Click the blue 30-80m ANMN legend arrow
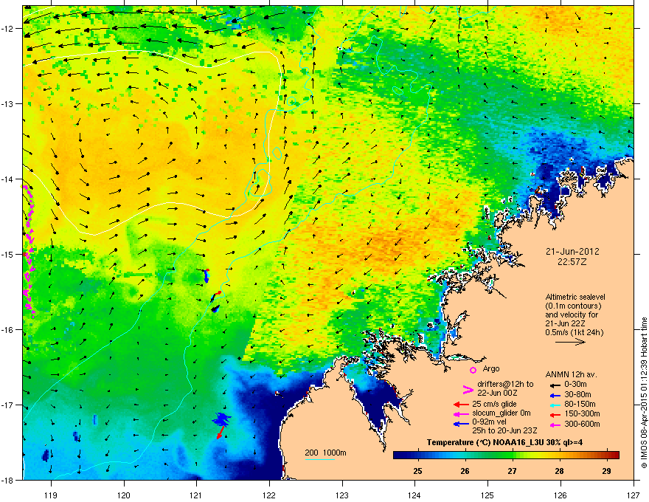 [x=555, y=395]
